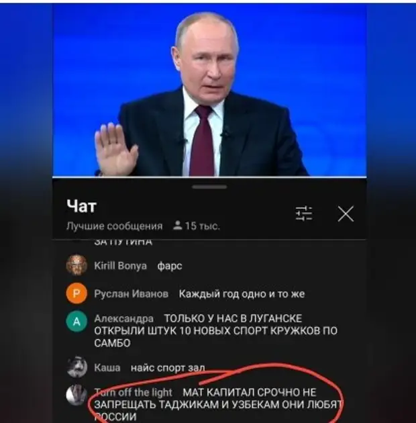Select the circled МАТ КАПИТАЛ message
This screenshot has height=423, width=416.
[x=218, y=404]
